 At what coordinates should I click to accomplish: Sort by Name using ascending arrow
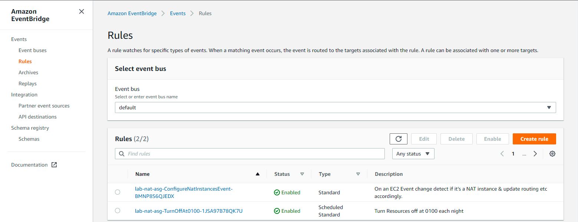(258, 174)
